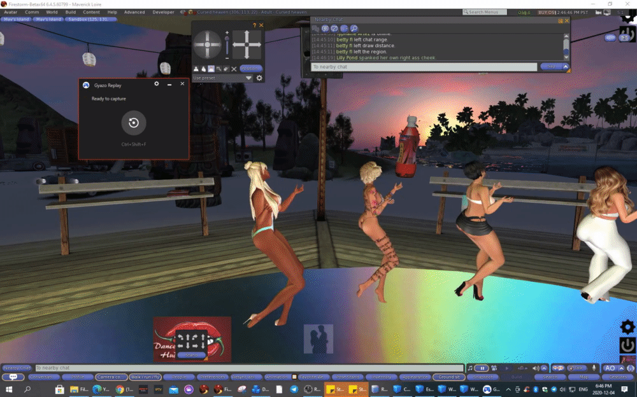Click the bottom bar chat input field

pyautogui.click(x=249, y=368)
